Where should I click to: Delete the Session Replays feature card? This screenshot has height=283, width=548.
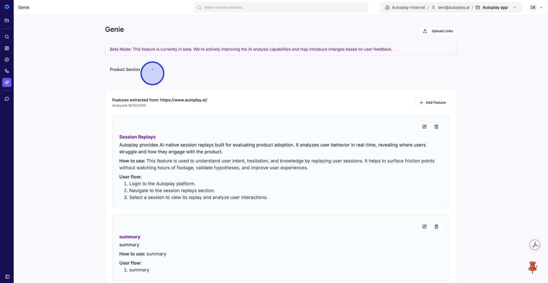tap(436, 127)
